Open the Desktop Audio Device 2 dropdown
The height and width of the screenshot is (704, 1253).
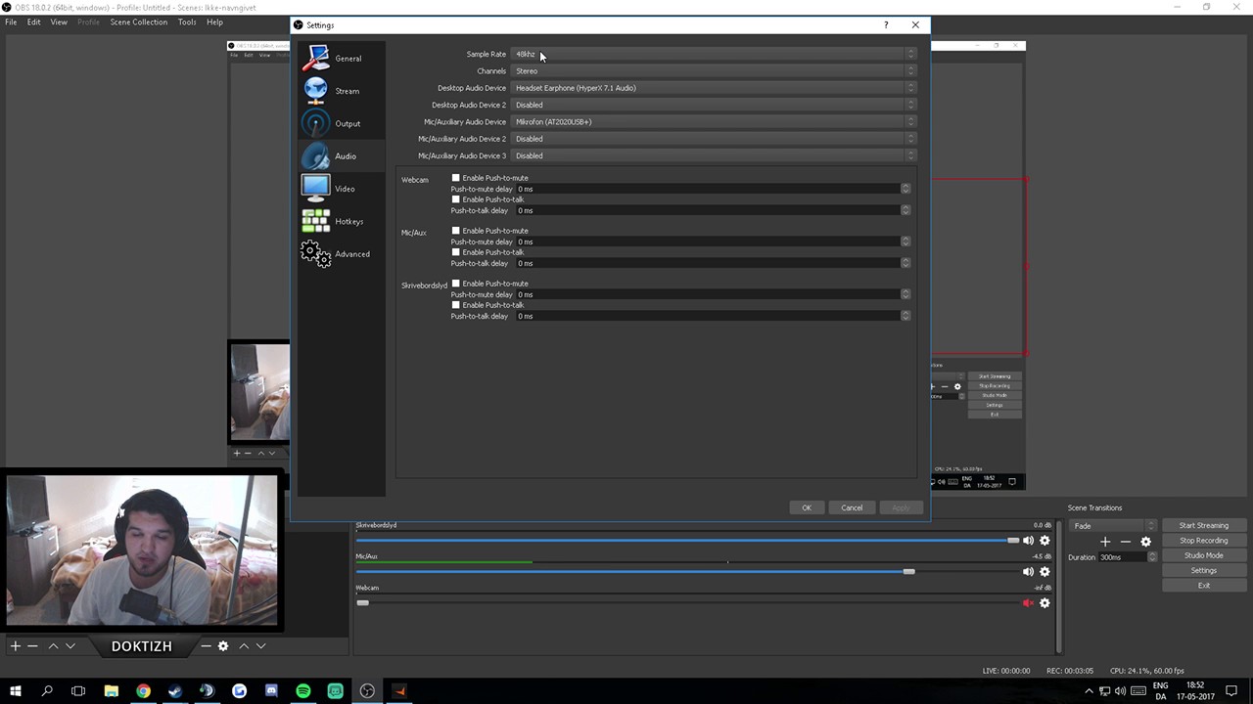[714, 105]
